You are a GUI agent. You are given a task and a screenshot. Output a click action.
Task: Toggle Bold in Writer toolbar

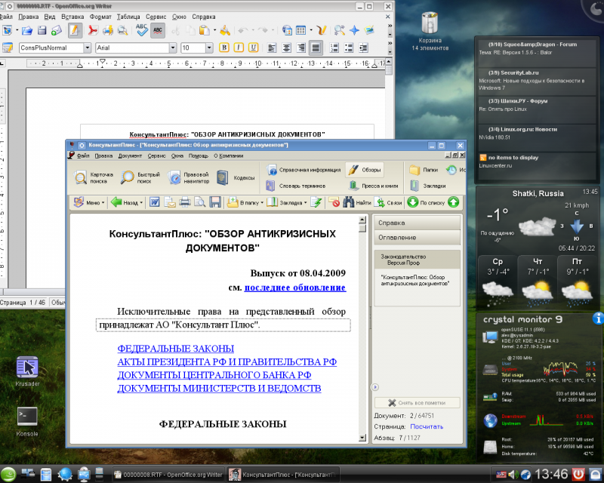pos(223,48)
